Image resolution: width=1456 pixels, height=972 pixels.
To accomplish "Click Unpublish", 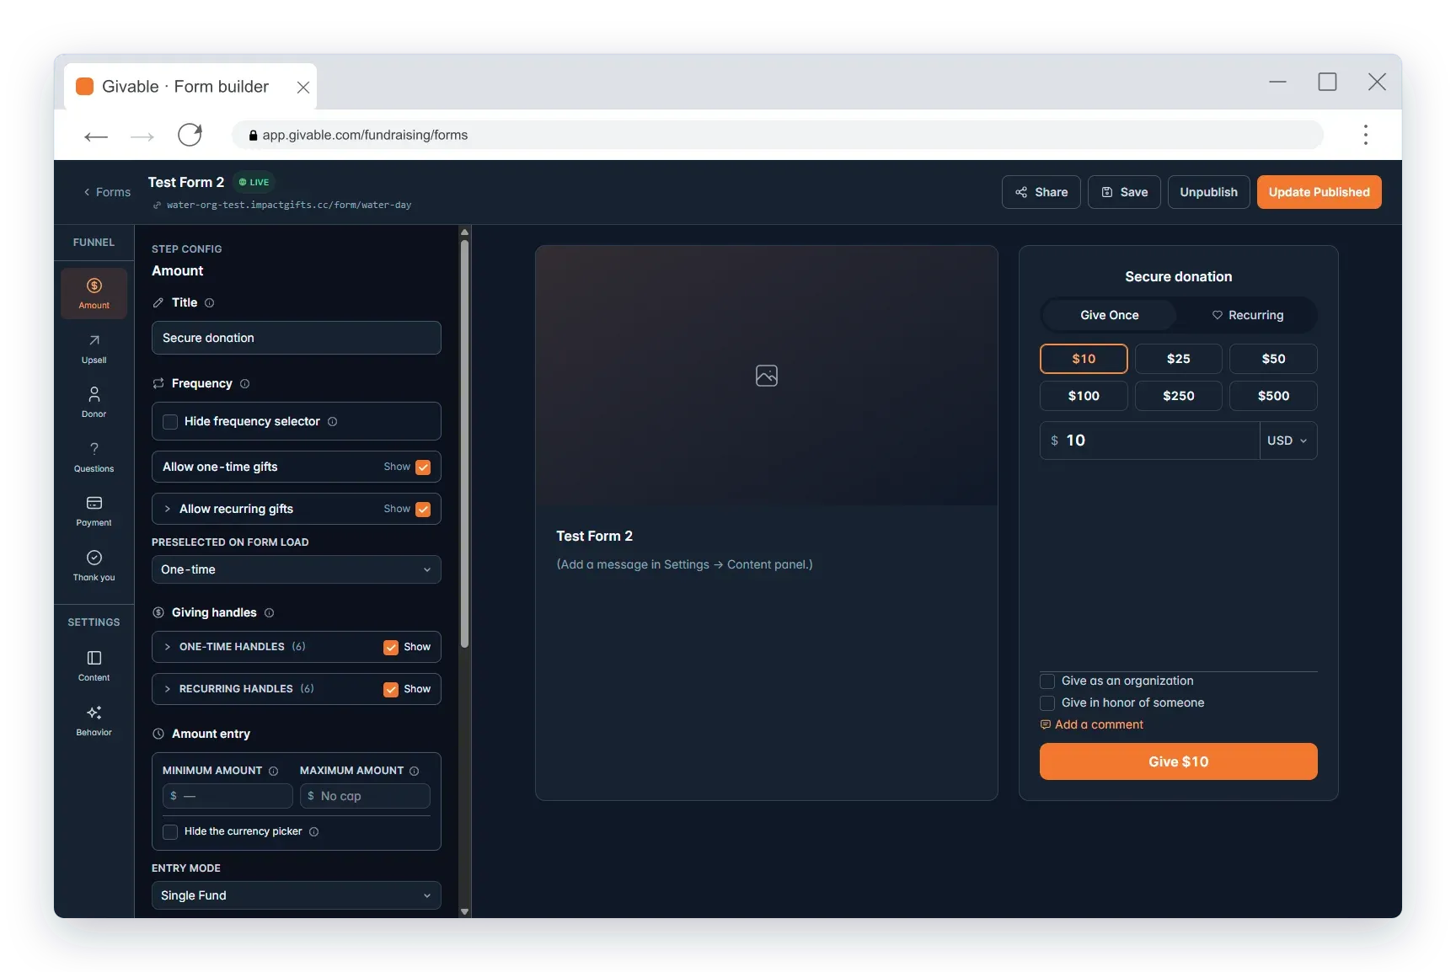I will 1208,192.
